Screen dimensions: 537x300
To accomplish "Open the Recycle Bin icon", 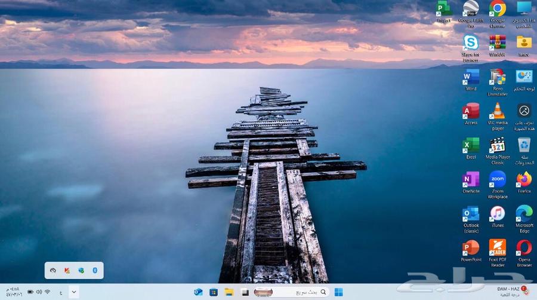I will (524, 151).
